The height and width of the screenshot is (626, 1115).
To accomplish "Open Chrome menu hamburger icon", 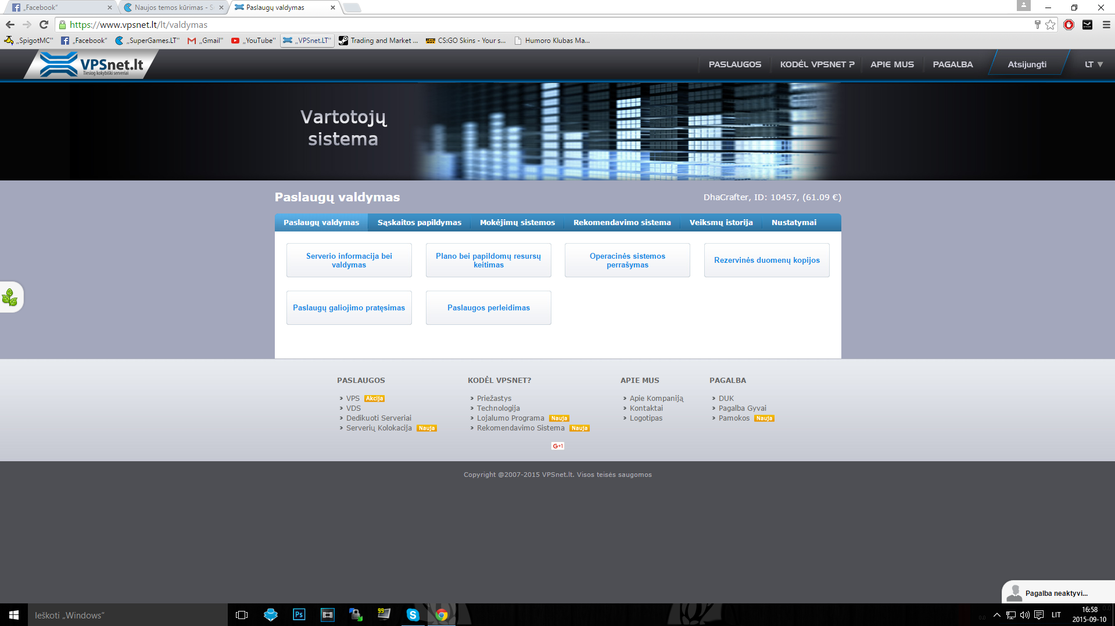I will (x=1106, y=24).
